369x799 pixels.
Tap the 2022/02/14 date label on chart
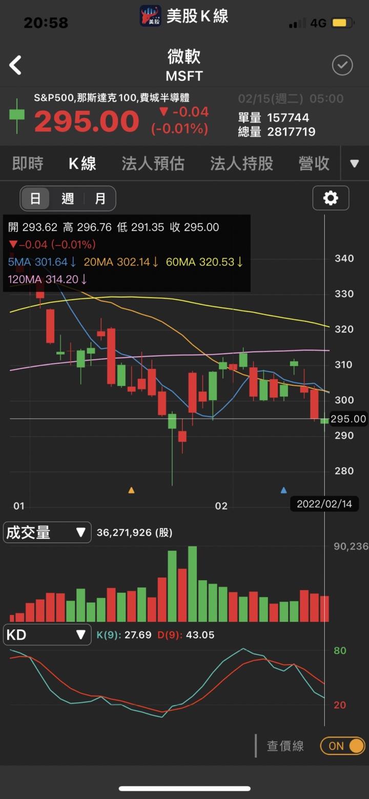pyautogui.click(x=324, y=504)
